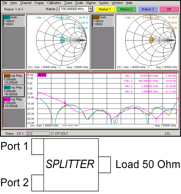Click the blue Marker 3 button

pos(148,9)
